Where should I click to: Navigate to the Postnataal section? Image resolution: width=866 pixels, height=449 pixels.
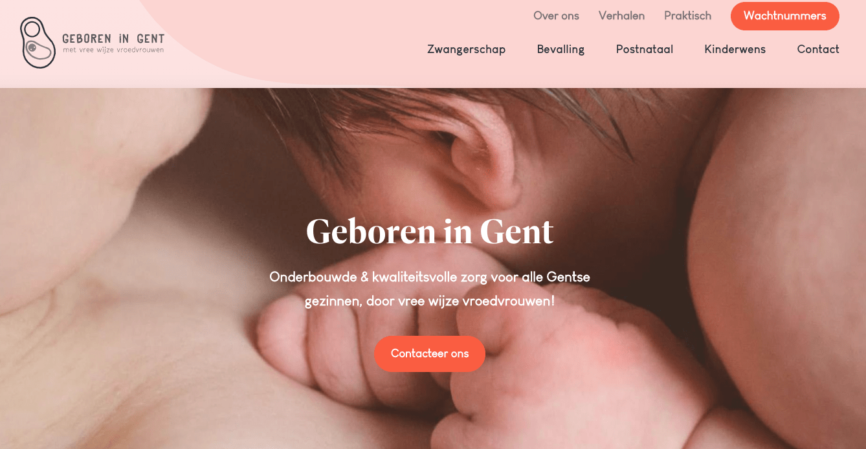coord(645,49)
